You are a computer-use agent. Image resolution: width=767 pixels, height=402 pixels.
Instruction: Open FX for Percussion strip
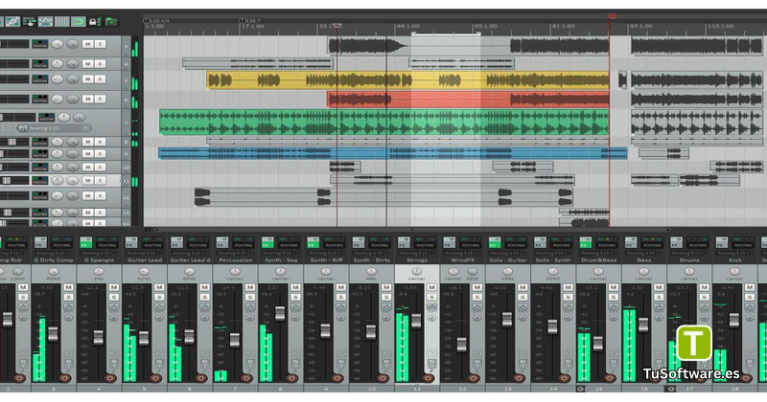(222, 243)
